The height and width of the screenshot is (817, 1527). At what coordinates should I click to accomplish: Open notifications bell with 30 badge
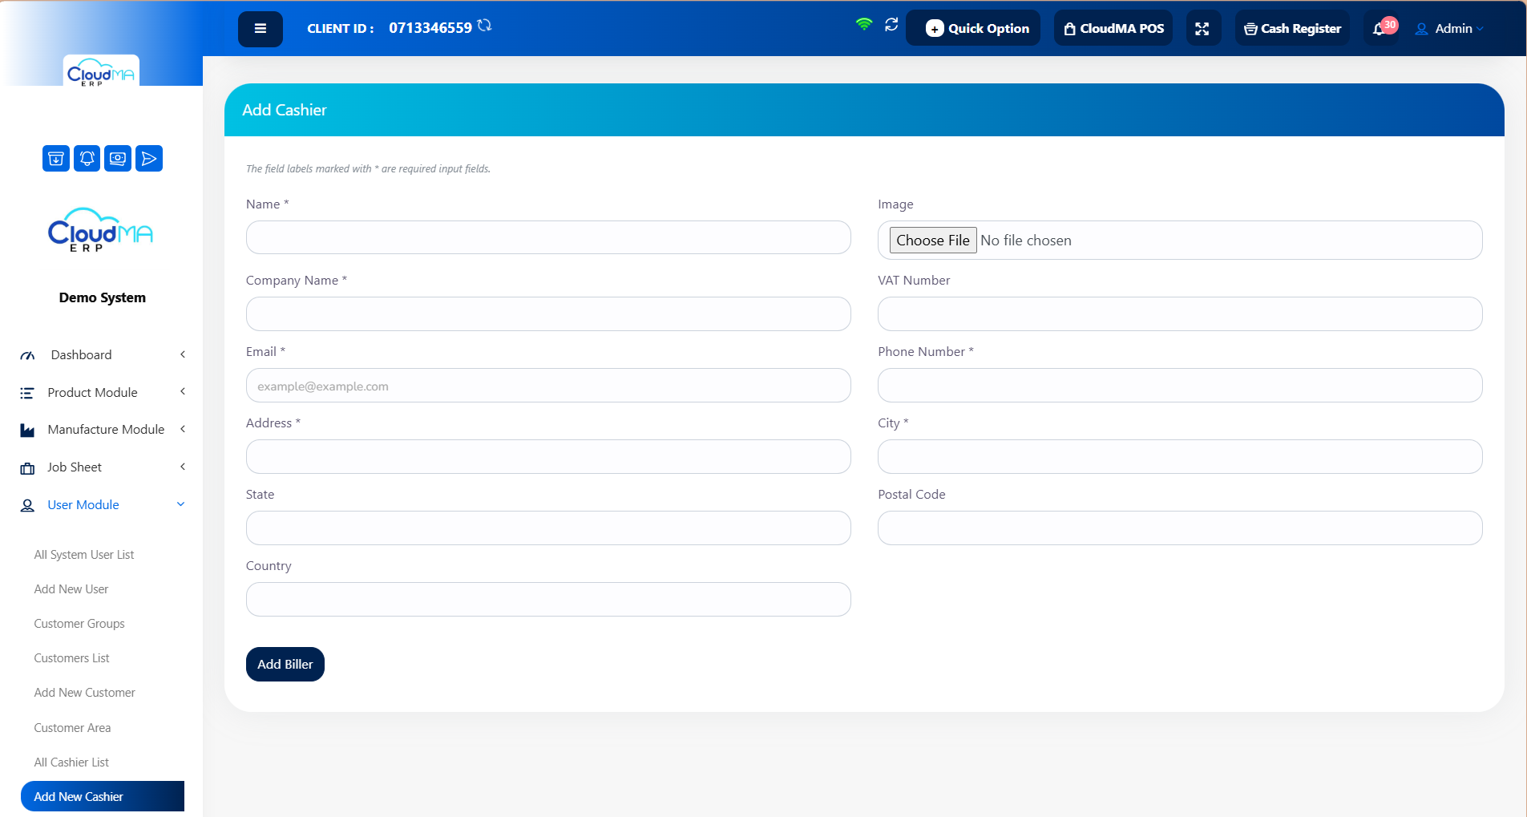click(1384, 27)
